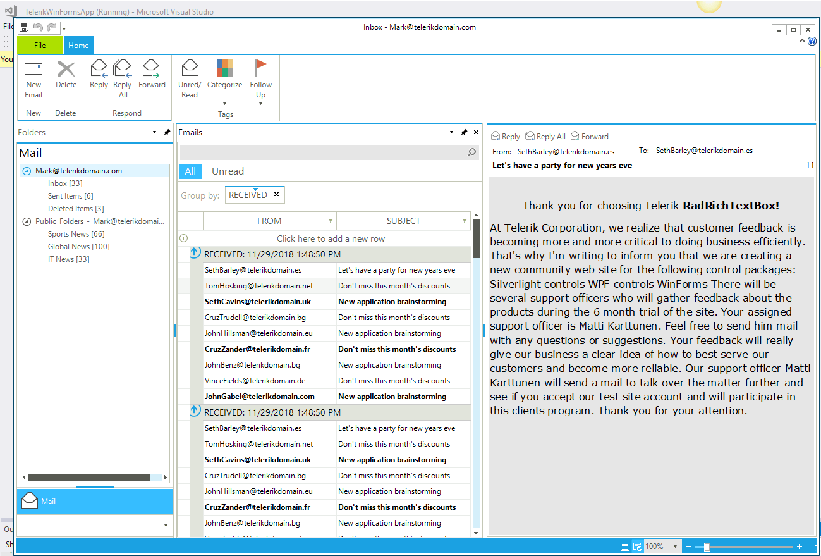821x556 pixels.
Task: Collapse the first RECEIVED 11/29/2018 group
Action: 195,254
